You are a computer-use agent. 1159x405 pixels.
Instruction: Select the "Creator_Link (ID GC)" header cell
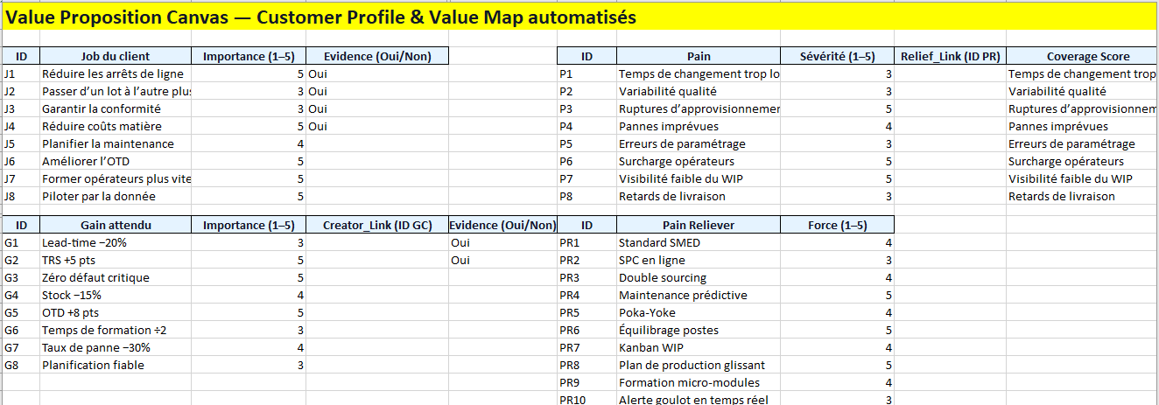pyautogui.click(x=376, y=225)
